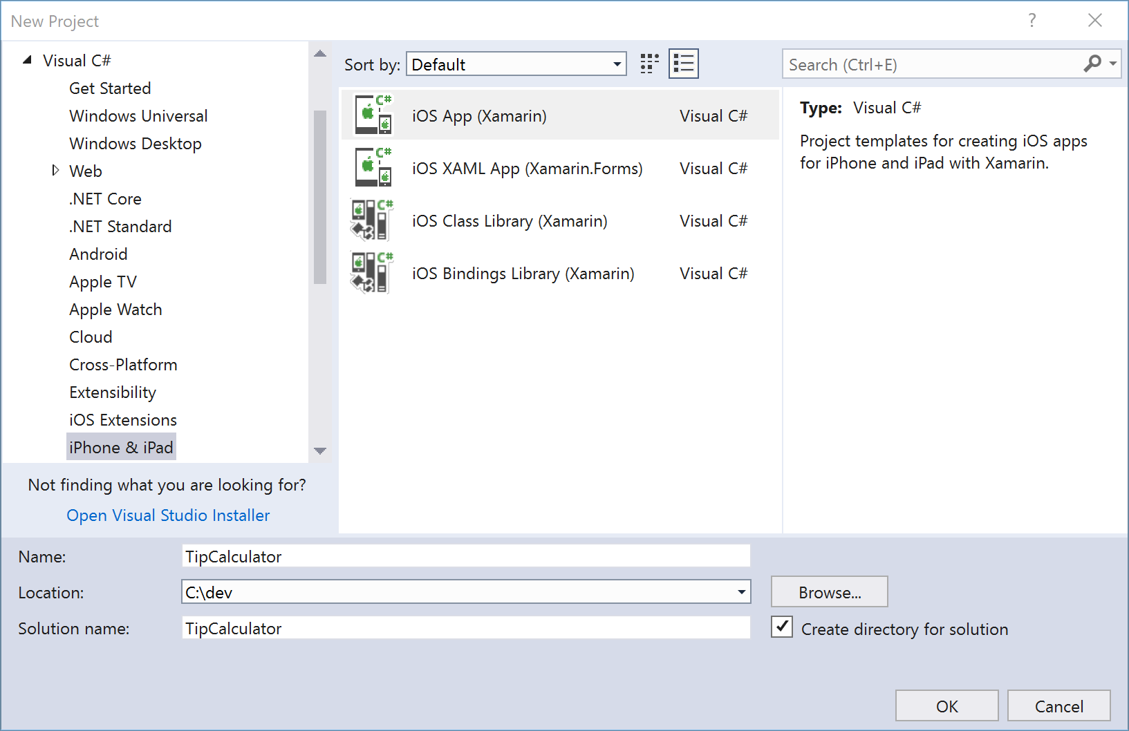Select iOS Extensions category
The height and width of the screenshot is (731, 1129).
tap(123, 420)
